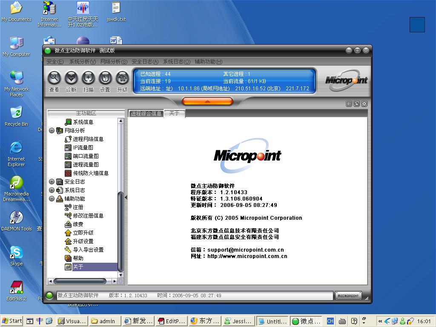
Task: Switch to the admin taskbar window
Action: [x=106, y=321]
